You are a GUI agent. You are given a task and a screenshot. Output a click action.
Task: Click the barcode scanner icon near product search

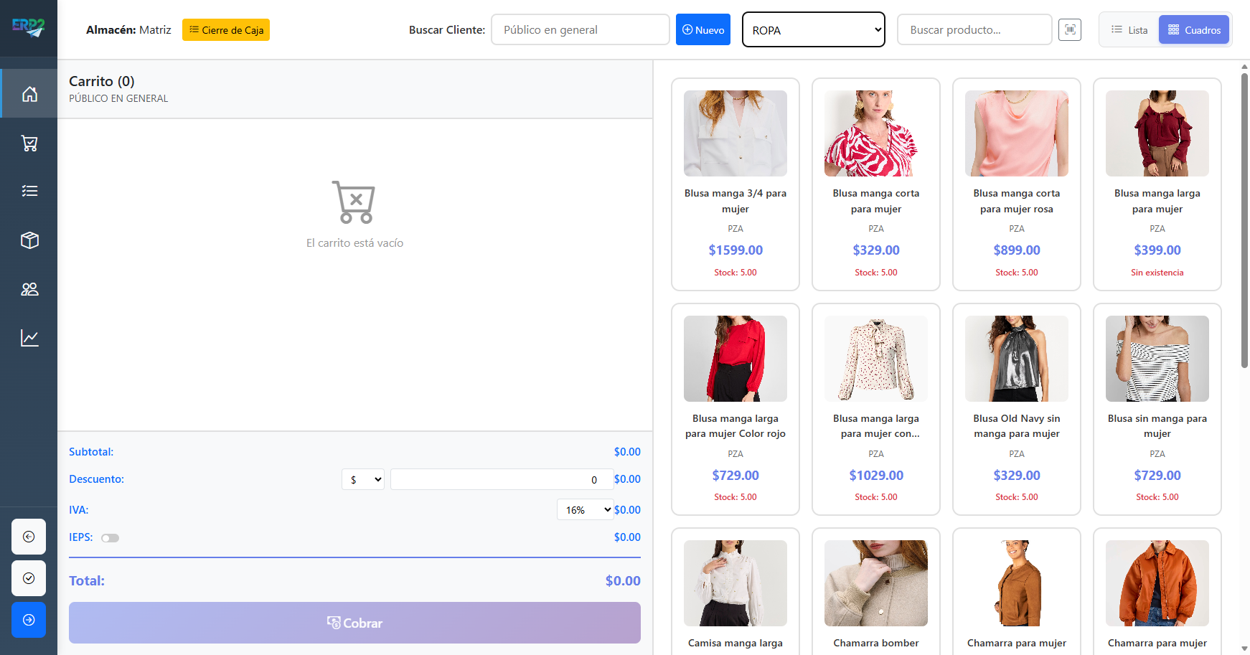pos(1070,29)
